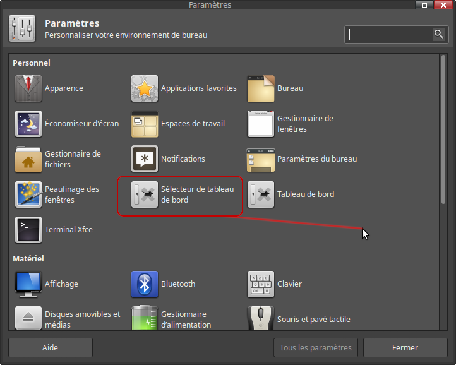The image size is (456, 365).
Task: Click the Aide button
Action: pyautogui.click(x=50, y=348)
